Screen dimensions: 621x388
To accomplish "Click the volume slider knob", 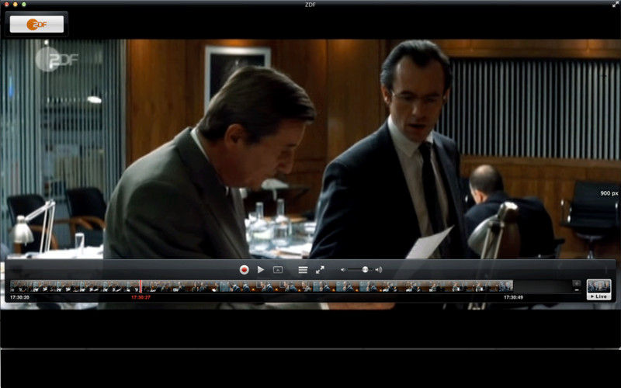I will click(365, 269).
